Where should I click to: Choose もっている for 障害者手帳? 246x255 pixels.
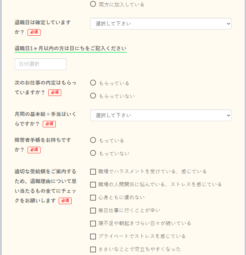tap(93, 140)
